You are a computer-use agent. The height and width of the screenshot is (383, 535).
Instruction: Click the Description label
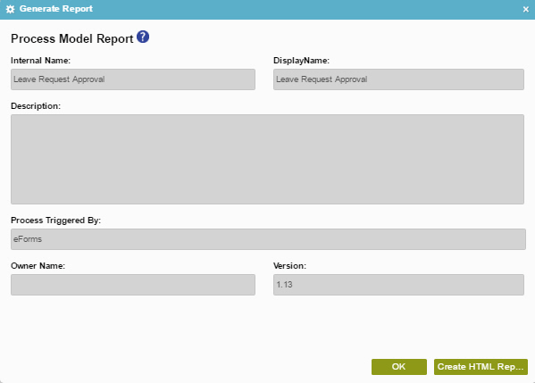click(36, 106)
